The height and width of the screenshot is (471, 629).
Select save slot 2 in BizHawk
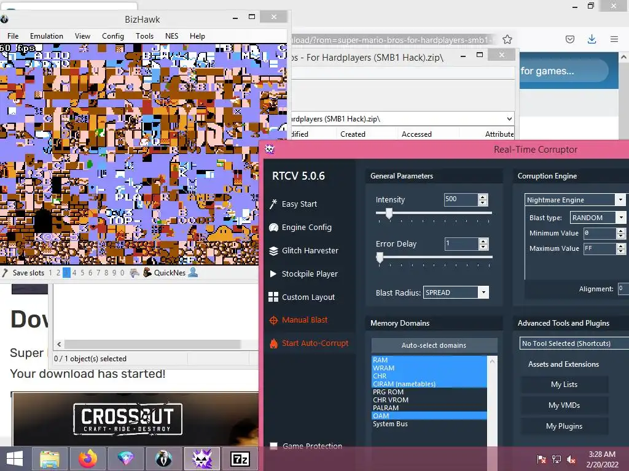58,273
